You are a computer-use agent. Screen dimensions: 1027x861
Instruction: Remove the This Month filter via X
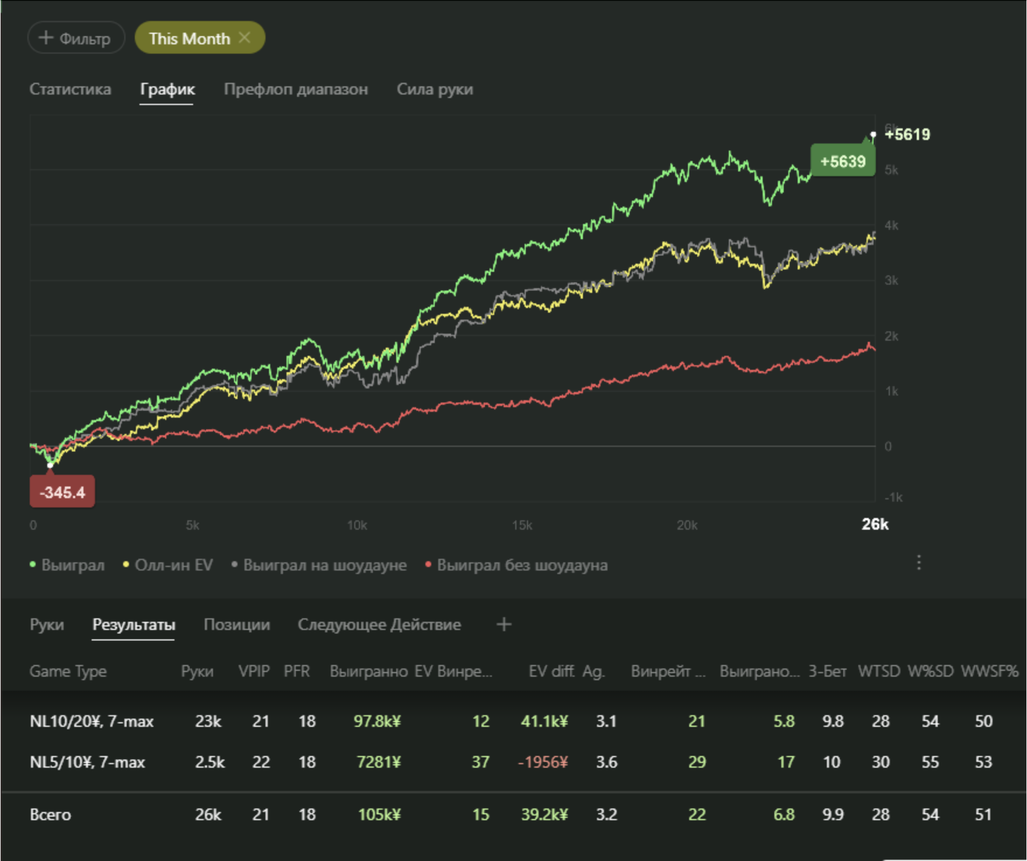tap(245, 38)
